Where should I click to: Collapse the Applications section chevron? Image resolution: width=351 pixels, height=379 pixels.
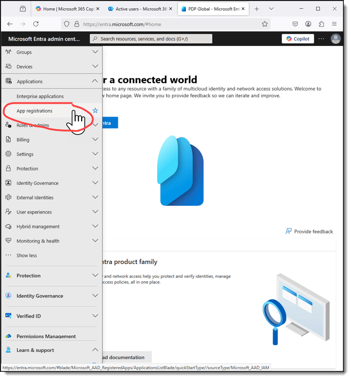pyautogui.click(x=95, y=80)
